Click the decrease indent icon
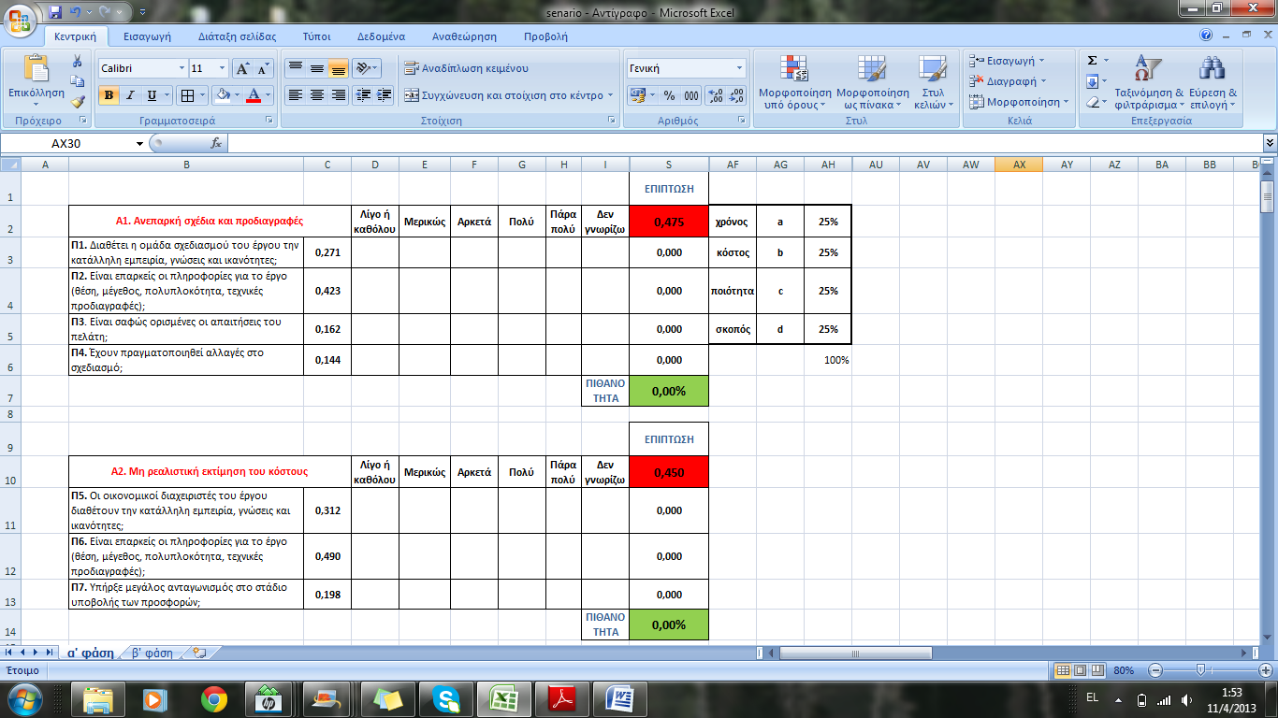 pos(362,95)
